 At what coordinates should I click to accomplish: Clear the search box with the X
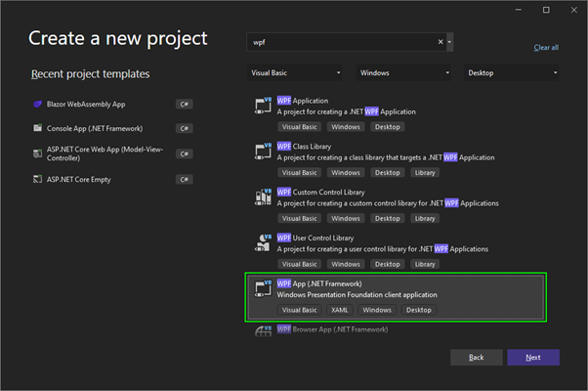pos(441,42)
